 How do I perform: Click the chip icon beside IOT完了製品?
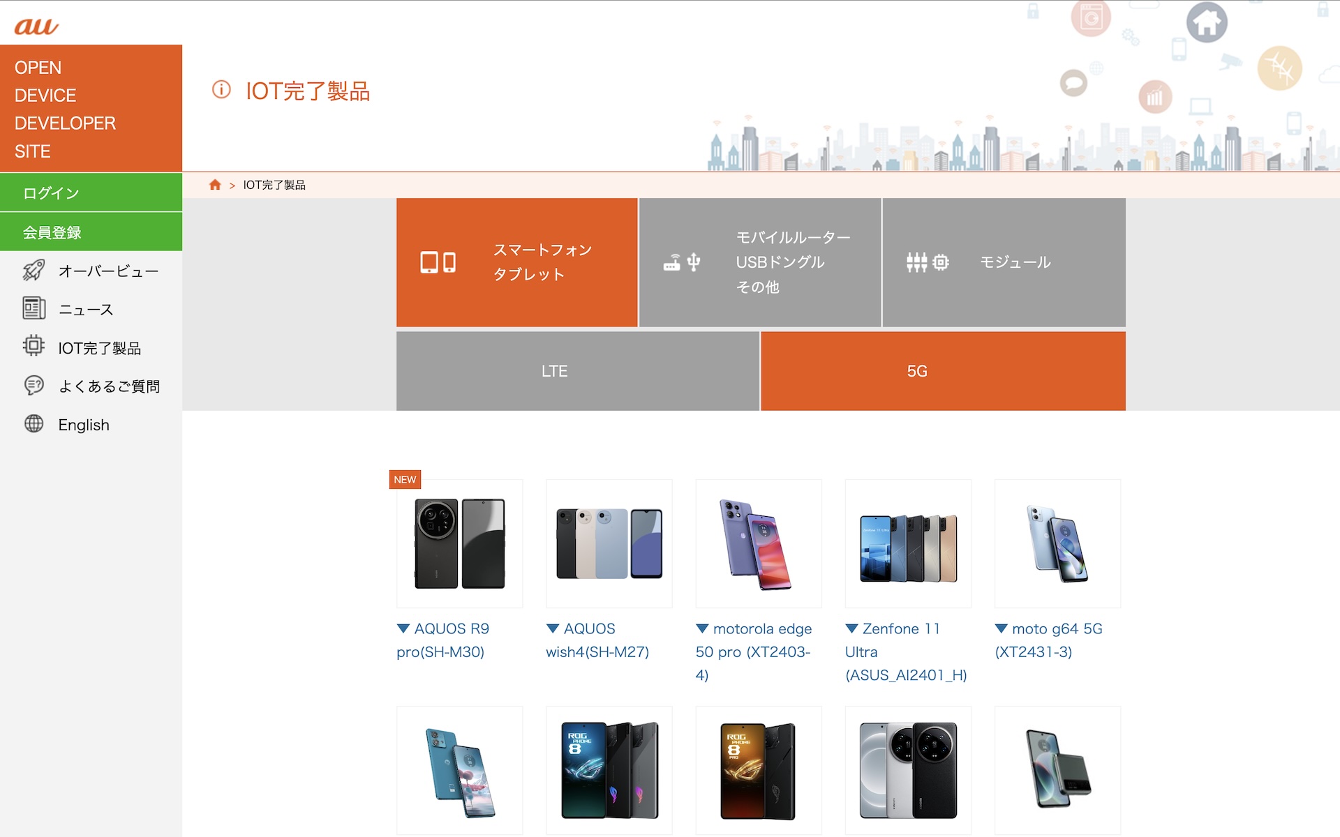[33, 346]
